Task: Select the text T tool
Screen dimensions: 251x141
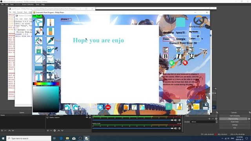Action: 39,77
